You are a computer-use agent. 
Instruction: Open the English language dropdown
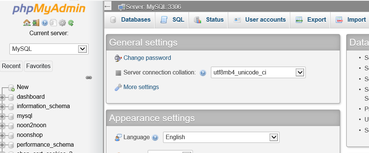[221, 137]
